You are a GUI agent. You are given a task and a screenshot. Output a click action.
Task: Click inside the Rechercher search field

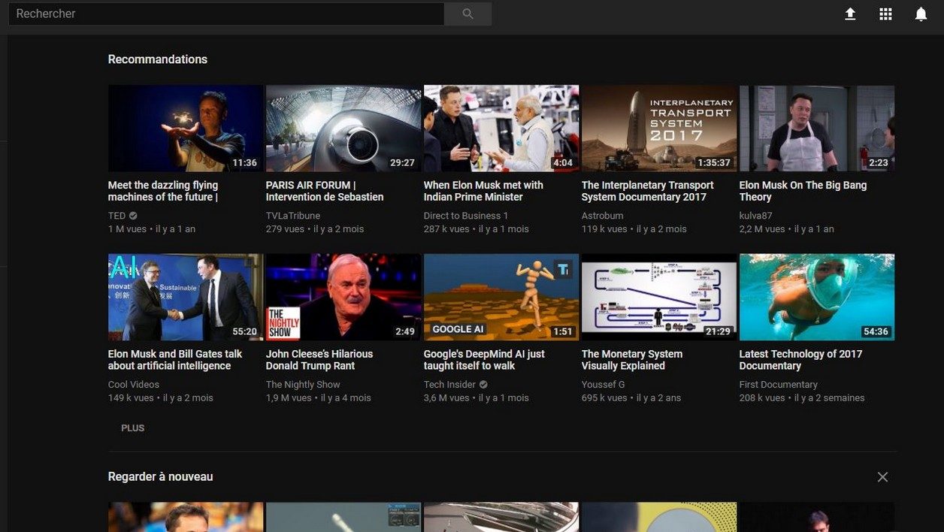(225, 14)
